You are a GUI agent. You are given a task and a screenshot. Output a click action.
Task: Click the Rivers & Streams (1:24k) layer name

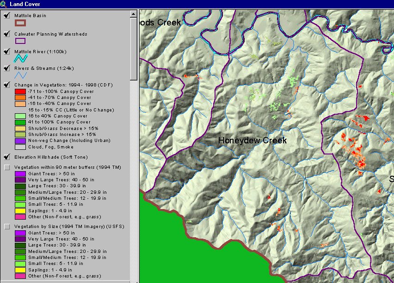(x=44, y=68)
